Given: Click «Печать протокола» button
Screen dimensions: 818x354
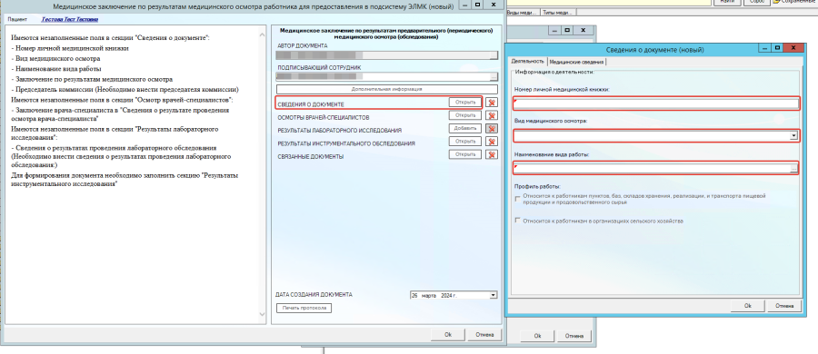Looking at the screenshot, I should (304, 308).
